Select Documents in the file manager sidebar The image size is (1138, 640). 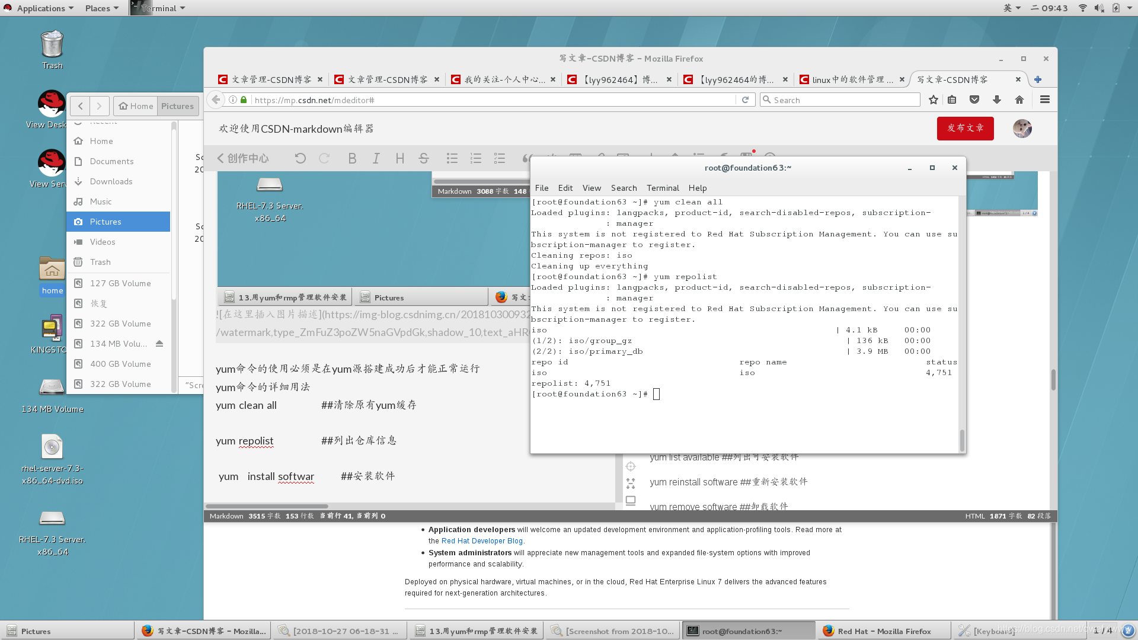[119, 161]
